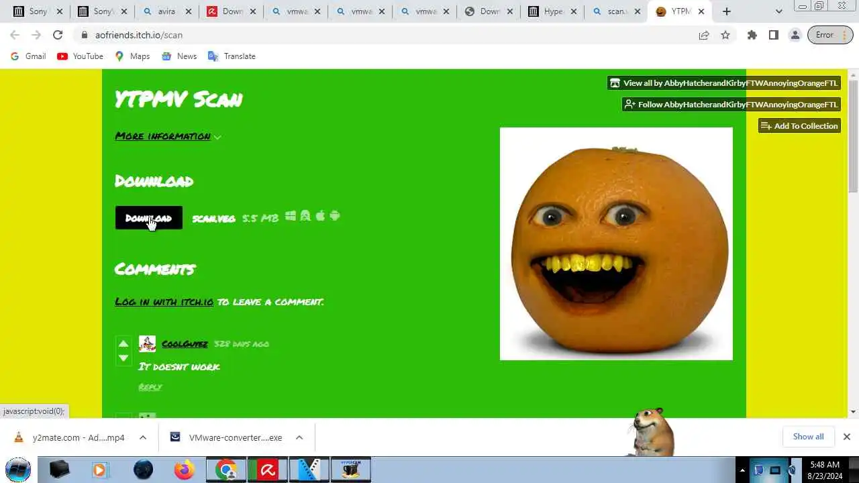Open CoolGuyez's avatar picture

[x=147, y=343]
